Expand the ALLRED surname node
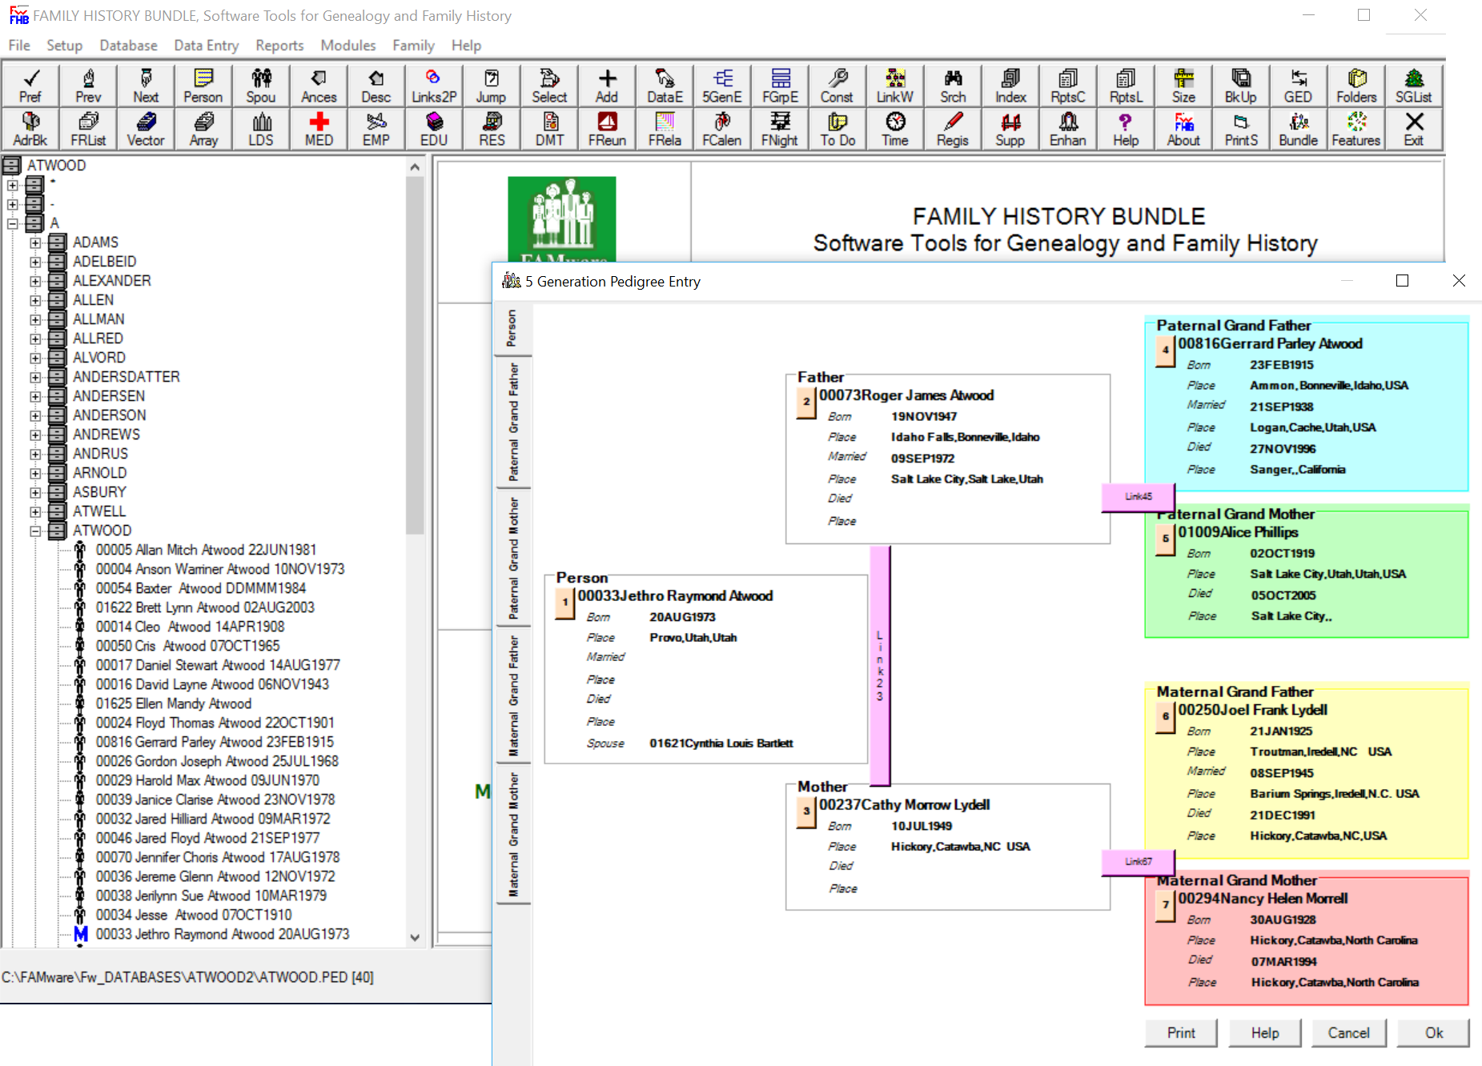1482x1066 pixels. pos(35,339)
